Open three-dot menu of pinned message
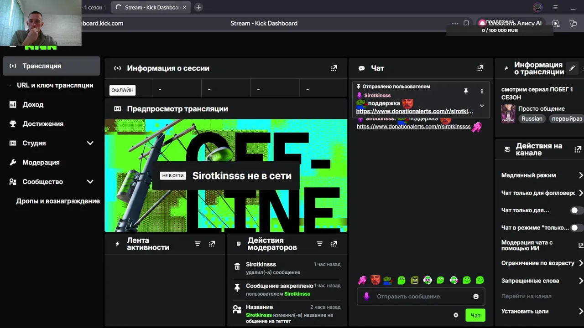The width and height of the screenshot is (584, 328). click(x=482, y=91)
